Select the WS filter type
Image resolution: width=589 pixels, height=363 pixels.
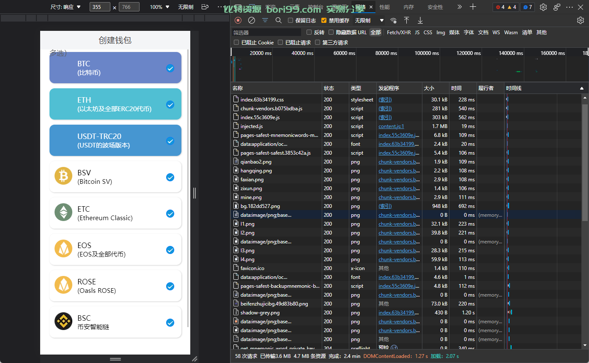click(496, 32)
